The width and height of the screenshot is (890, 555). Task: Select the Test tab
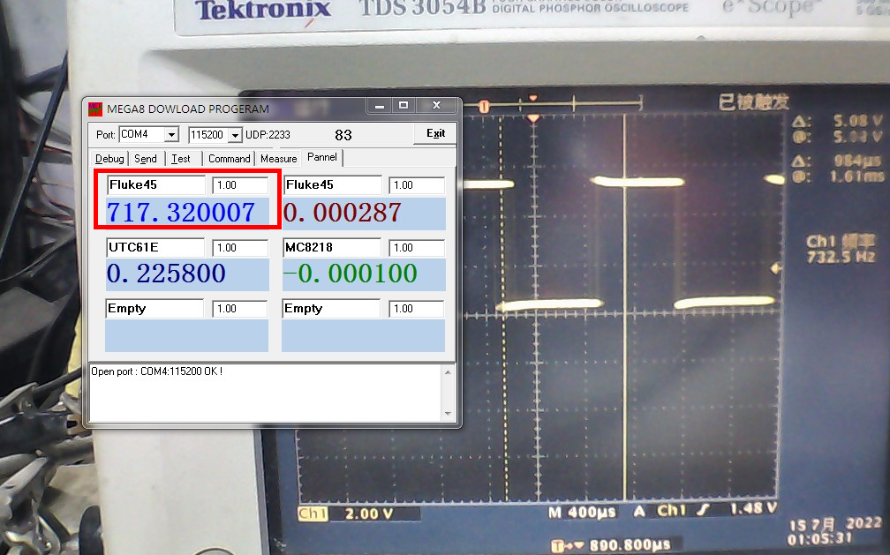[x=181, y=159]
